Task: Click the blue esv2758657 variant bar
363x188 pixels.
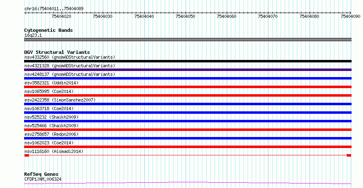Action: tap(188, 138)
